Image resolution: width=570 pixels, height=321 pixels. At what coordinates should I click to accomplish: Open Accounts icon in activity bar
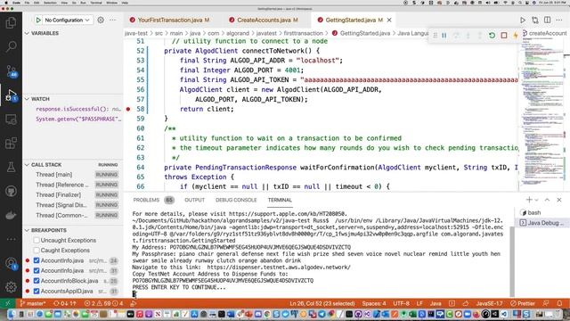point(11,263)
